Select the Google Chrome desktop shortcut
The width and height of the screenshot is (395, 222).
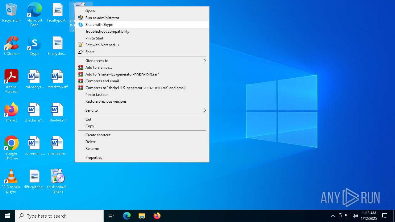pyautogui.click(x=11, y=148)
